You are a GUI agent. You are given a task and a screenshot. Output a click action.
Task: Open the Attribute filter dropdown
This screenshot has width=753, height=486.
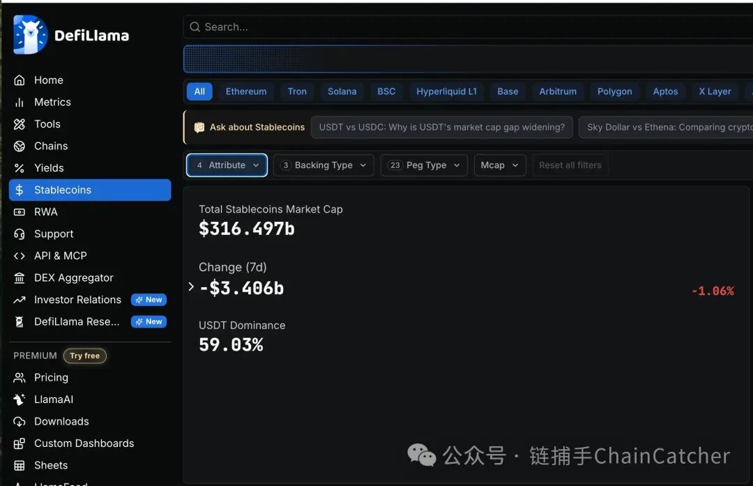click(227, 165)
